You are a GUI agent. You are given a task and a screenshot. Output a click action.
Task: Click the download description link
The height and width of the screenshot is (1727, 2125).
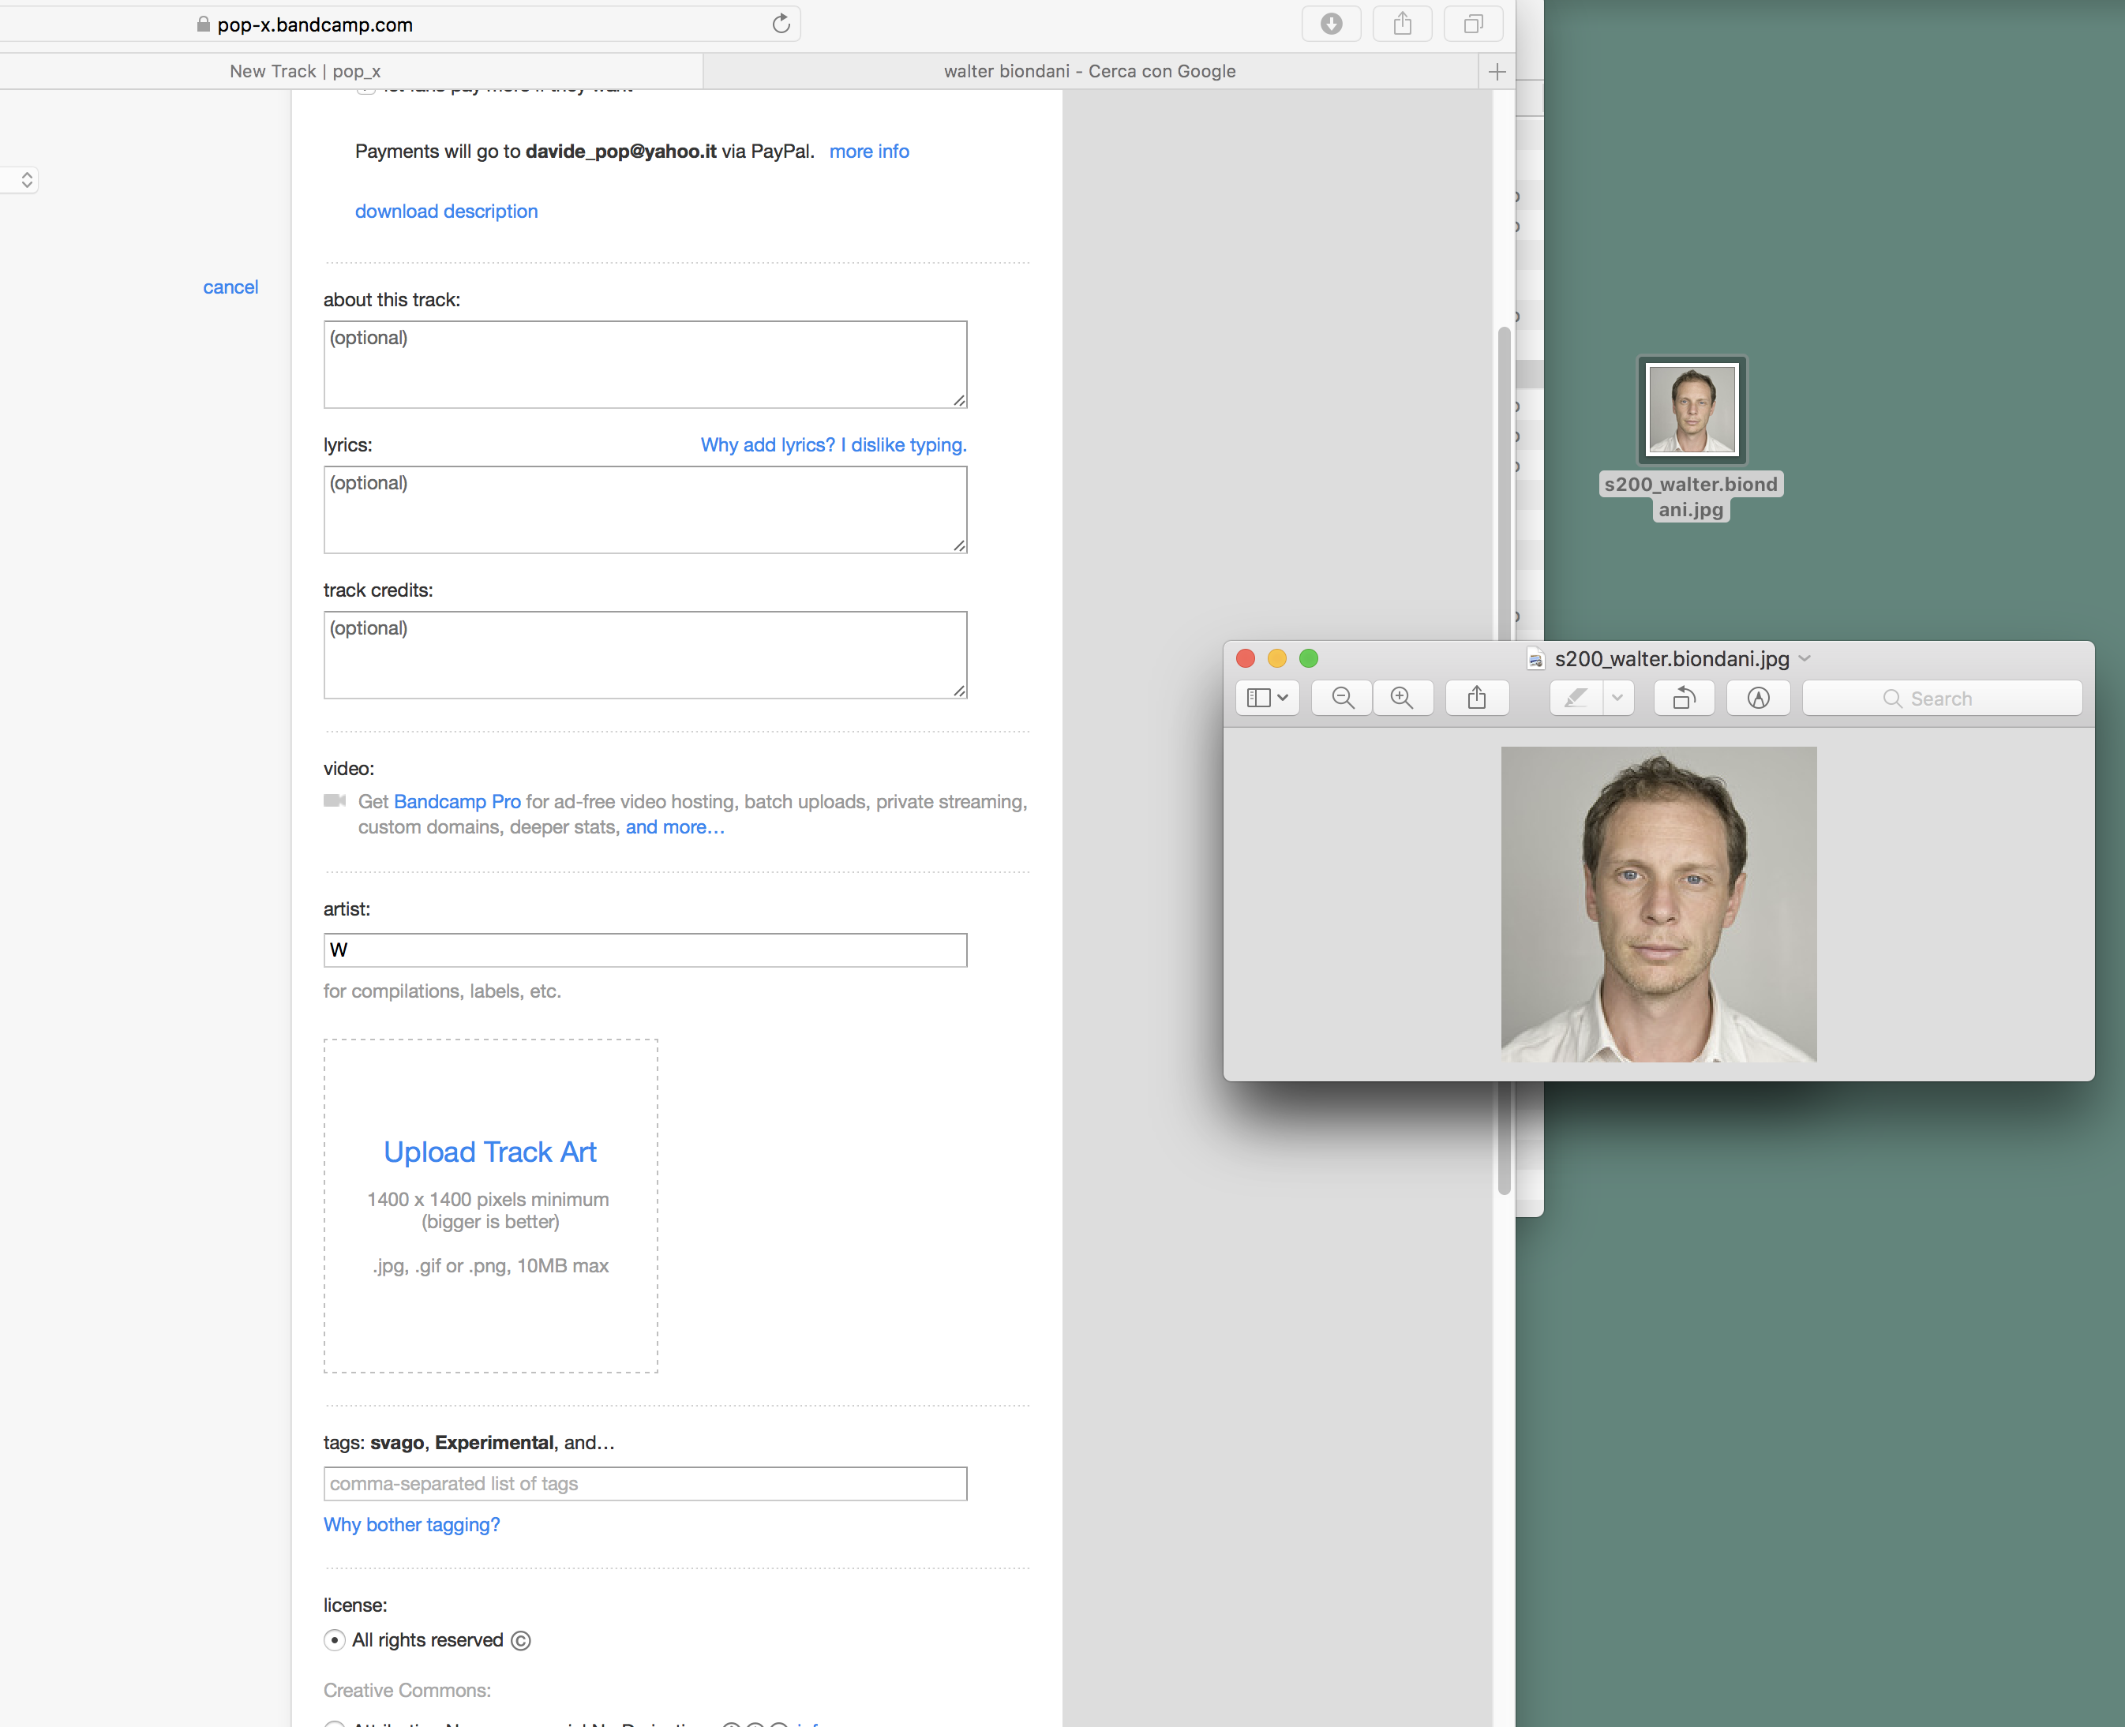coord(446,211)
